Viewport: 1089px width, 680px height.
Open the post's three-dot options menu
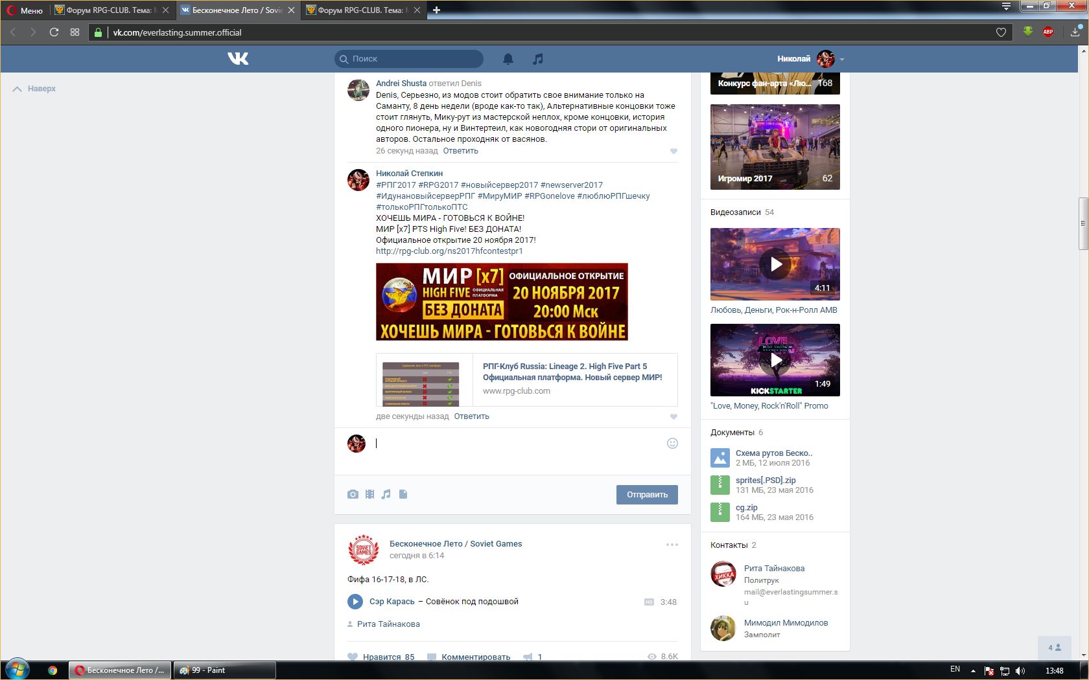click(x=672, y=545)
